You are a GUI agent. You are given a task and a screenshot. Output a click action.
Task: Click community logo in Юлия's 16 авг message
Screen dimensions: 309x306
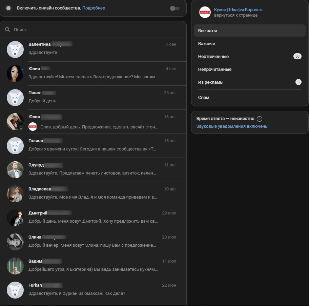33,127
